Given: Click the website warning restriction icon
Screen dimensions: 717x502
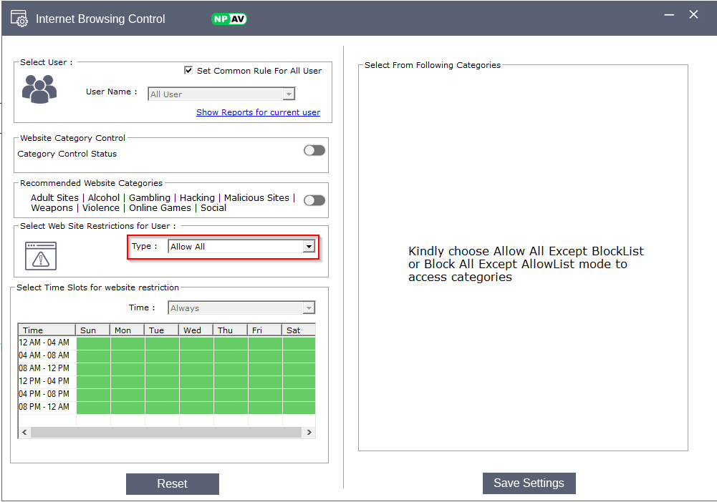Looking at the screenshot, I should 41,255.
